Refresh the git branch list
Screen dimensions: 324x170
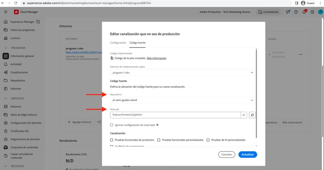pyautogui.click(x=252, y=115)
